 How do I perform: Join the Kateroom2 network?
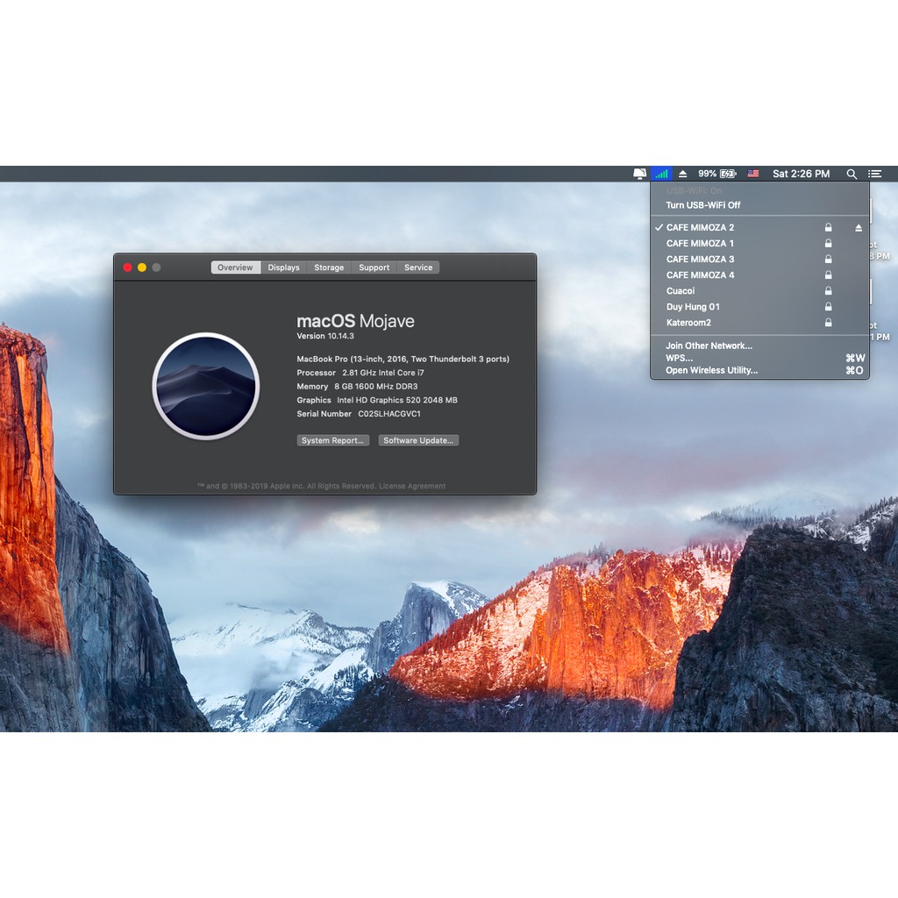point(688,323)
